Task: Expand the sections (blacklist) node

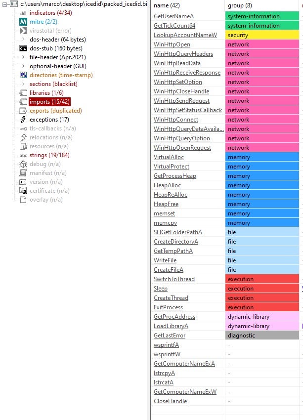Action: click(23, 84)
